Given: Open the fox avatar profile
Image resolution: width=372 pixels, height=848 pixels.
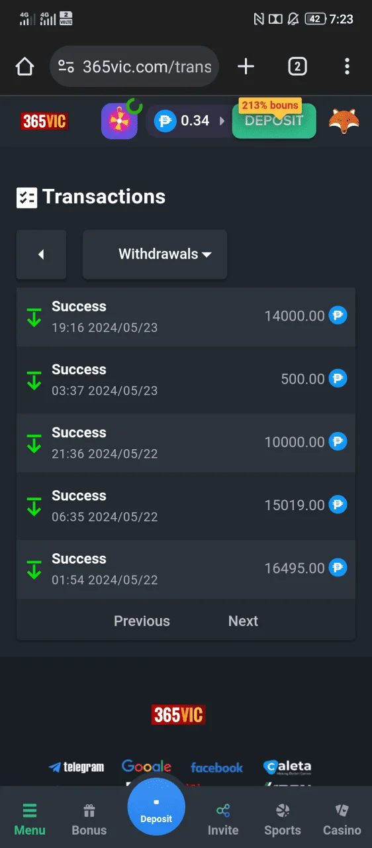Looking at the screenshot, I should [344, 121].
